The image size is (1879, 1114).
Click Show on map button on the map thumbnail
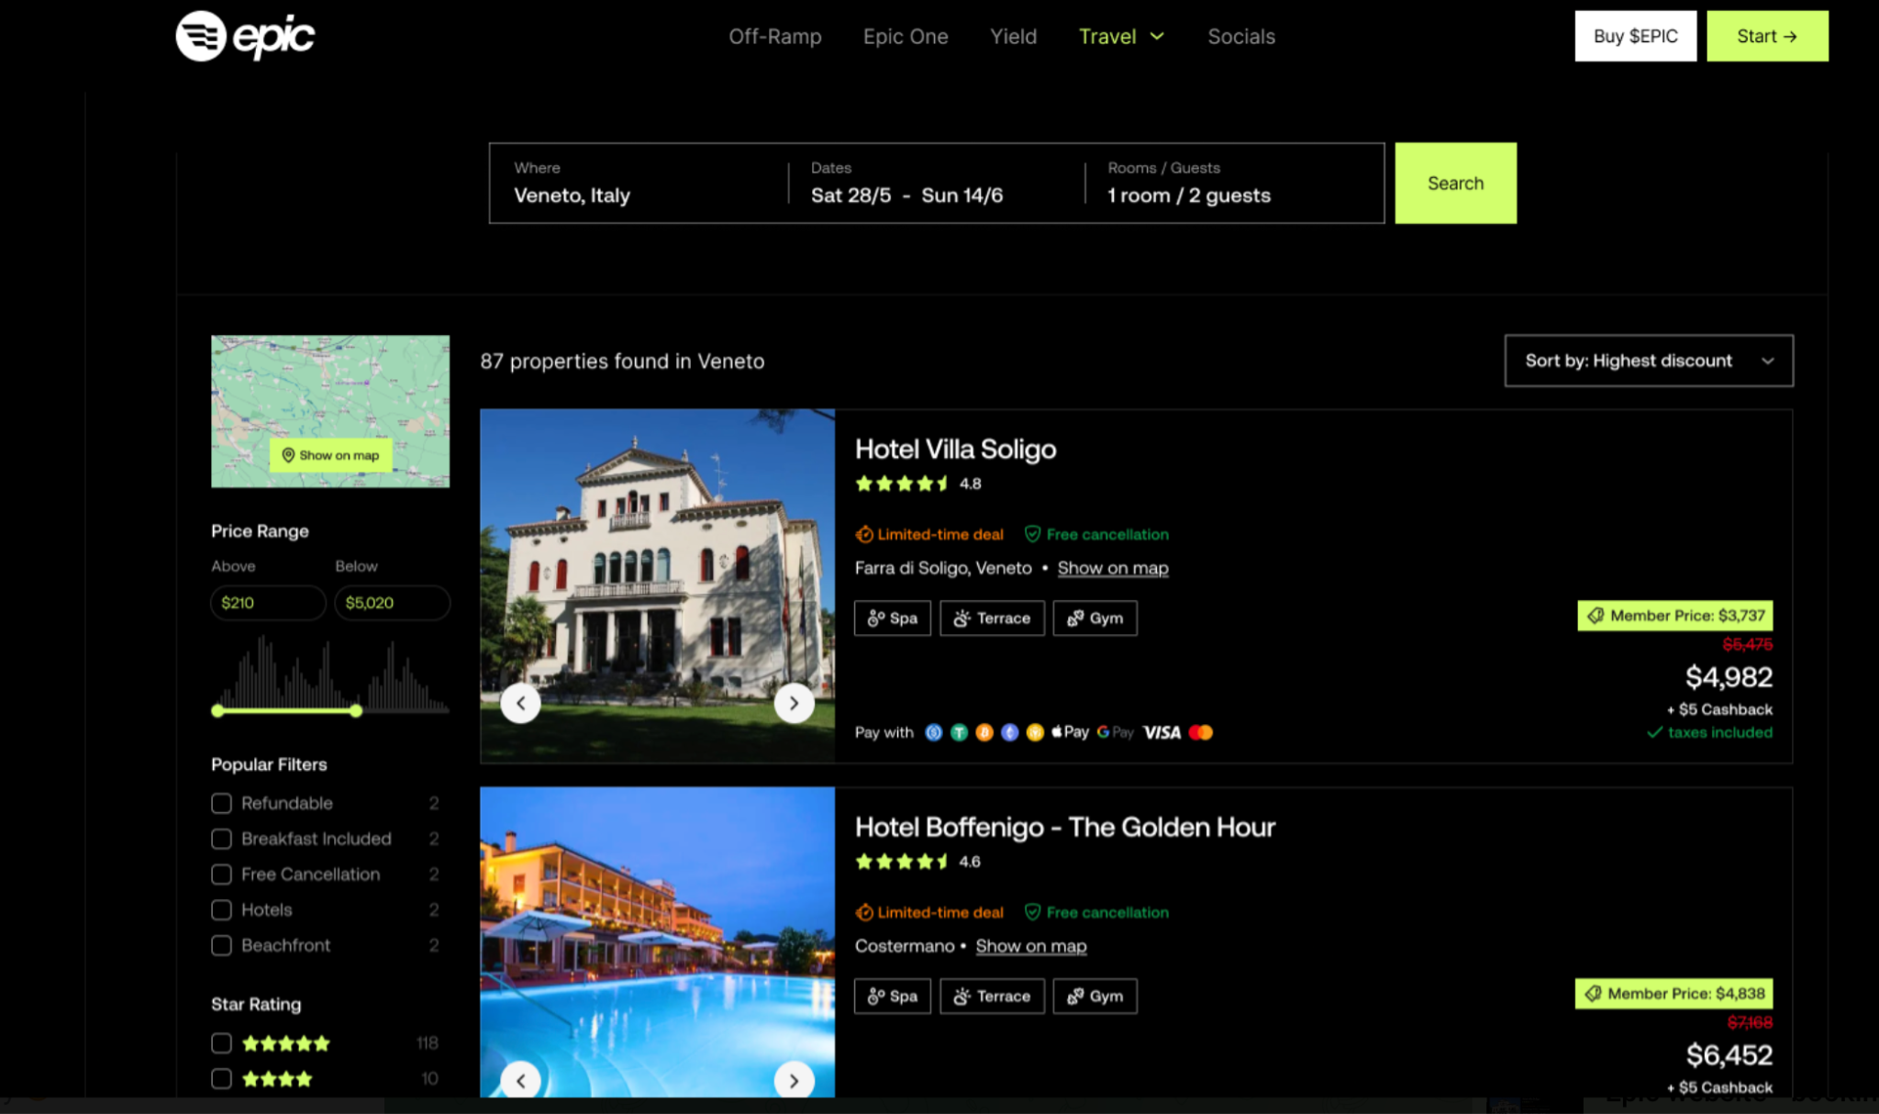[330, 455]
